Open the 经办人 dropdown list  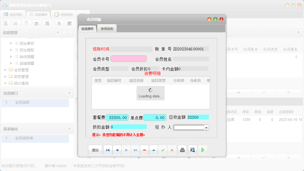pyautogui.click(x=205, y=128)
